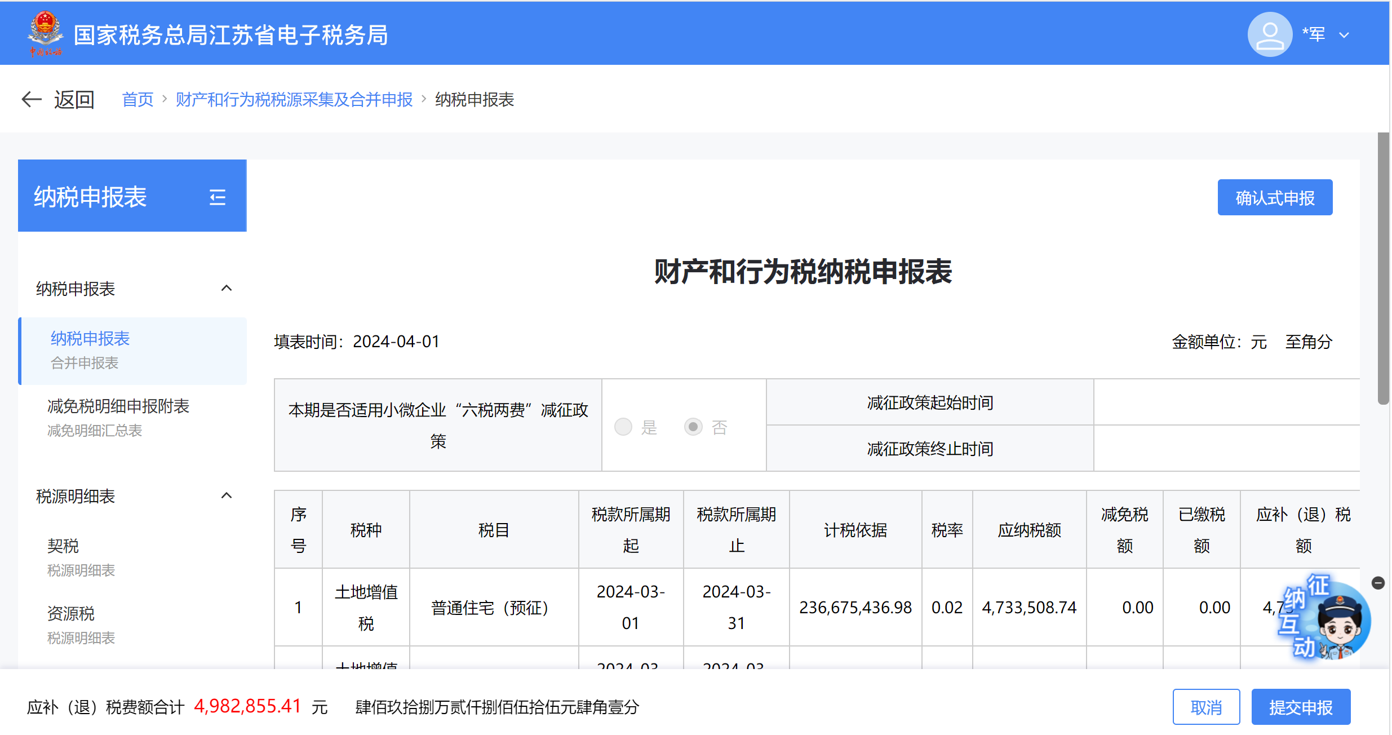Click the 确认式申报 button
1392x735 pixels.
tap(1274, 198)
